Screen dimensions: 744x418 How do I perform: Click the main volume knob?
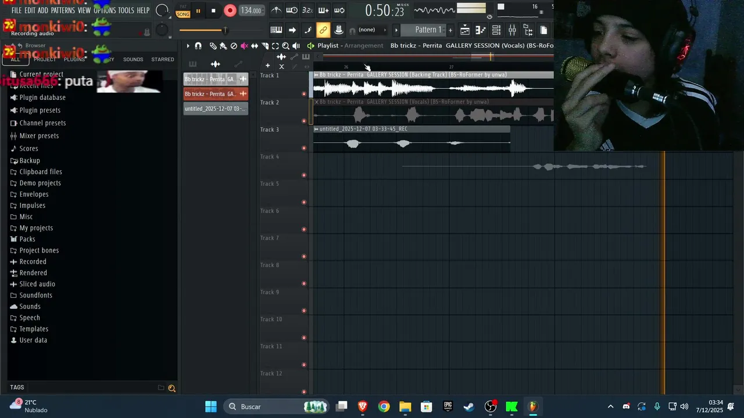pos(162,10)
